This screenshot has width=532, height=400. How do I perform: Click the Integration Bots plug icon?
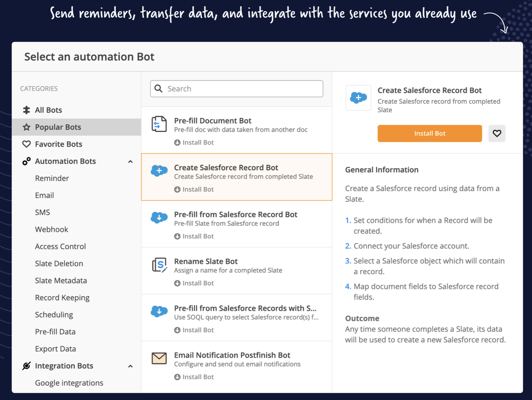[x=26, y=366]
